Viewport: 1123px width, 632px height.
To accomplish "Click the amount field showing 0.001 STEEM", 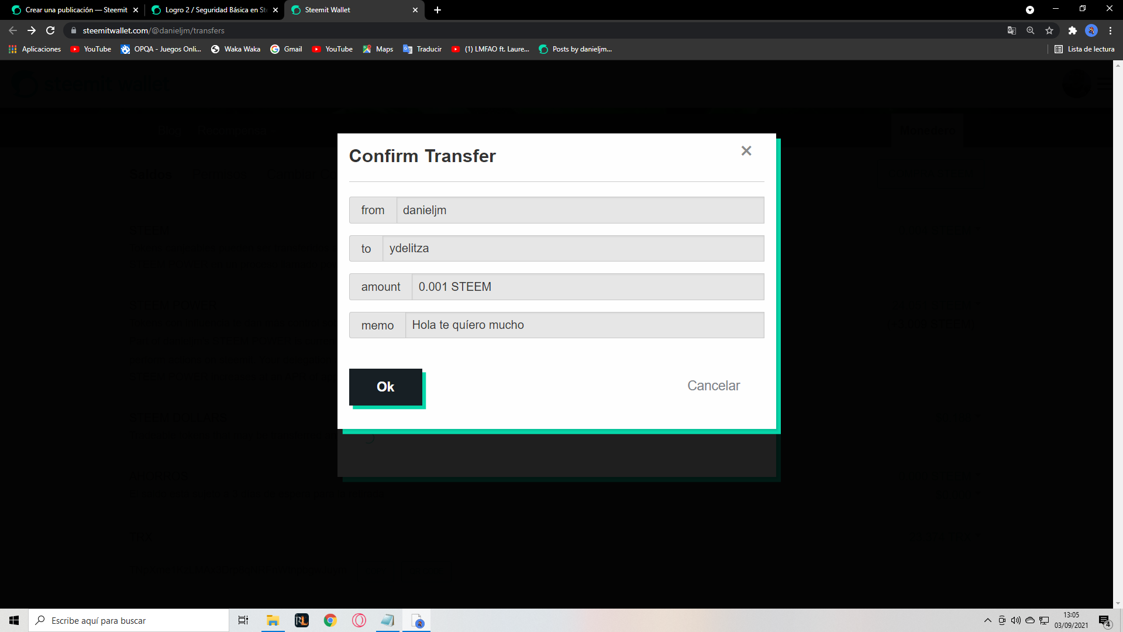I will [587, 287].
